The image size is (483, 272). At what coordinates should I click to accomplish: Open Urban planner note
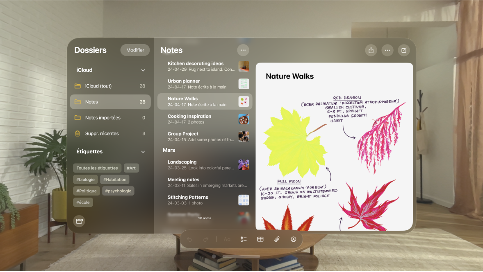(205, 84)
